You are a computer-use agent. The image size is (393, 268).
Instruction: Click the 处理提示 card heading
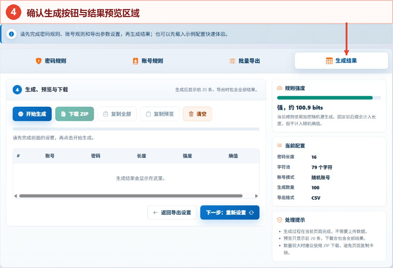point(295,220)
